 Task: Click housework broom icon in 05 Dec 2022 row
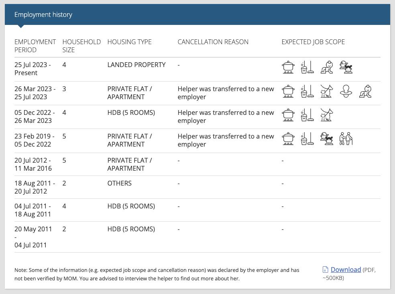[x=307, y=115]
